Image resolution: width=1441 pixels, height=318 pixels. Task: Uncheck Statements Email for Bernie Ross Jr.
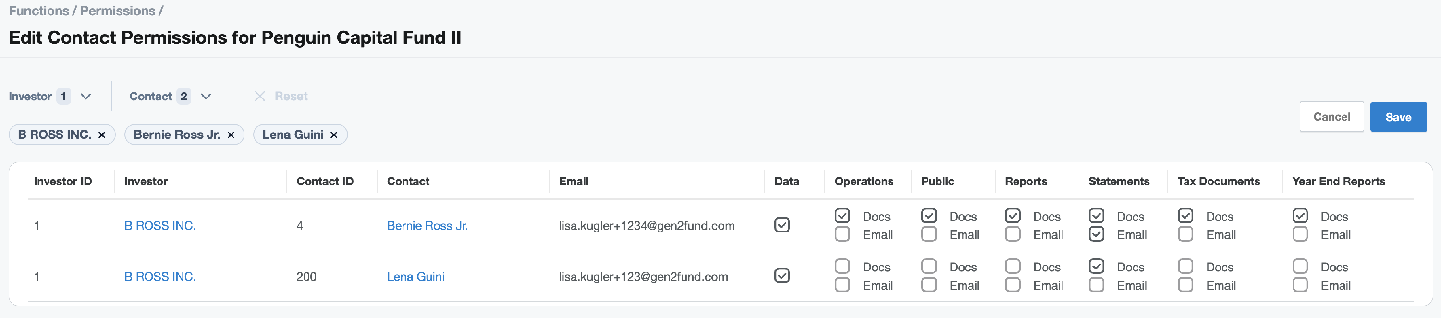point(1097,234)
